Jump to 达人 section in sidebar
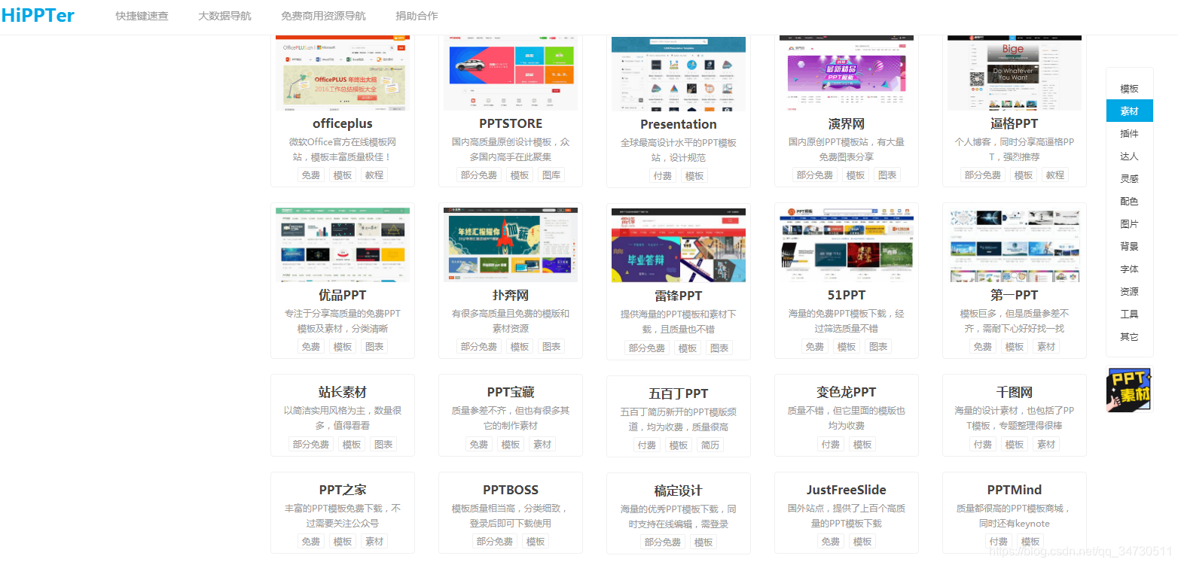 click(1129, 156)
